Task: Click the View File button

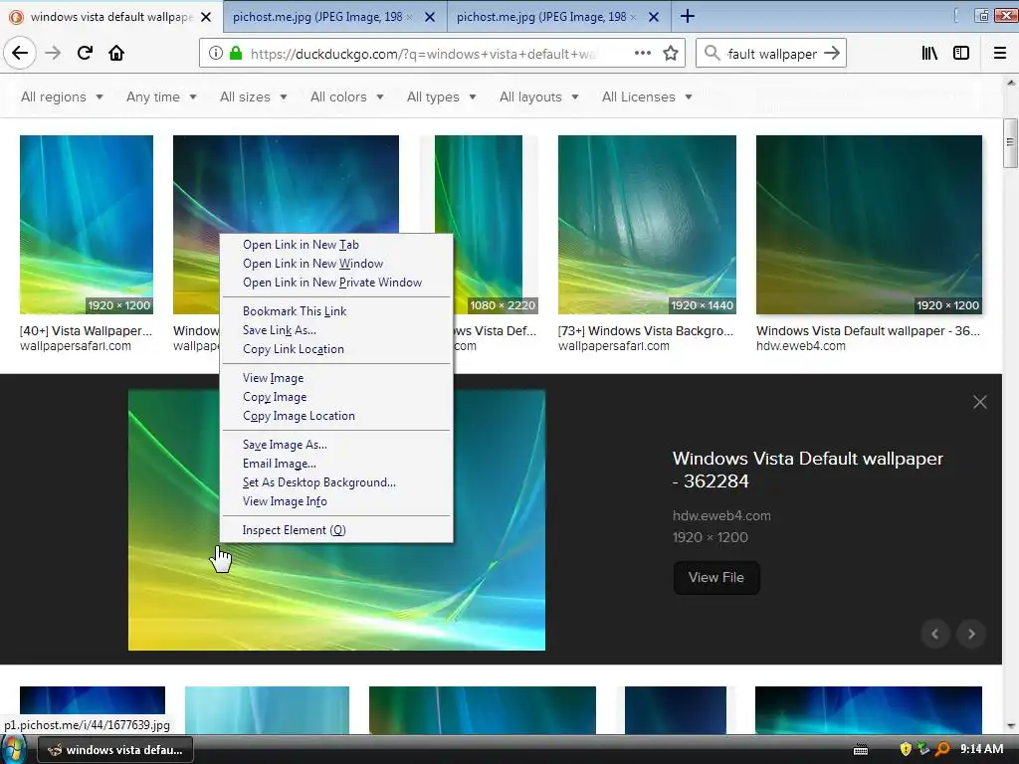Action: [716, 578]
